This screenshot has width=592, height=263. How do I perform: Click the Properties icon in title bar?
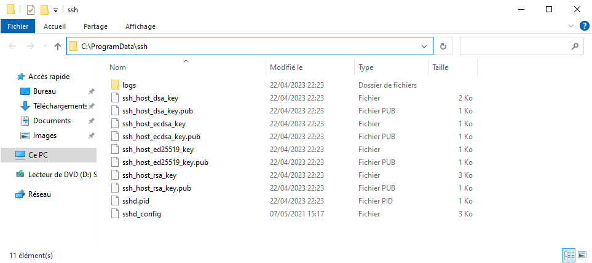31,10
